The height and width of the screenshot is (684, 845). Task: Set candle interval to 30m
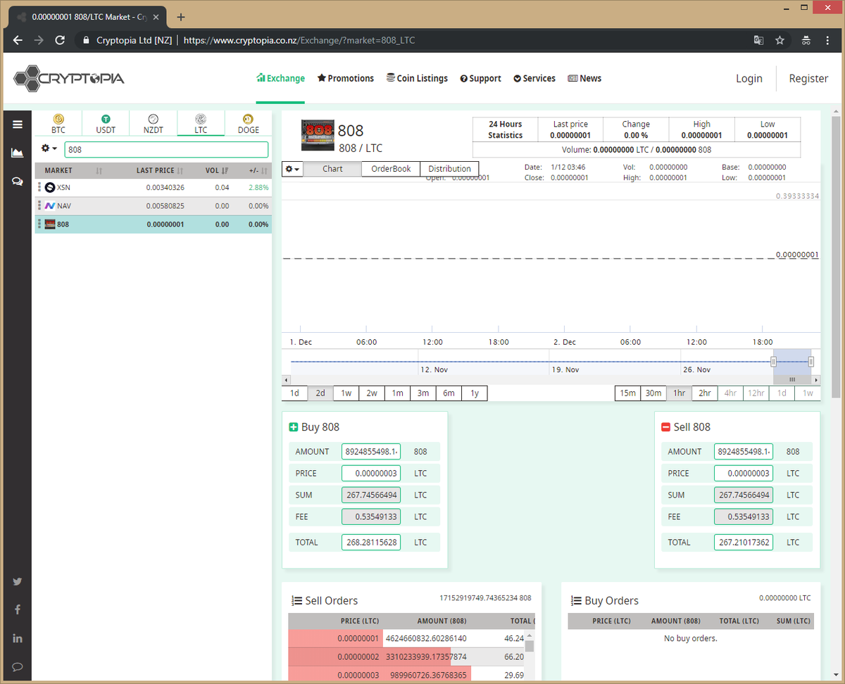click(653, 393)
